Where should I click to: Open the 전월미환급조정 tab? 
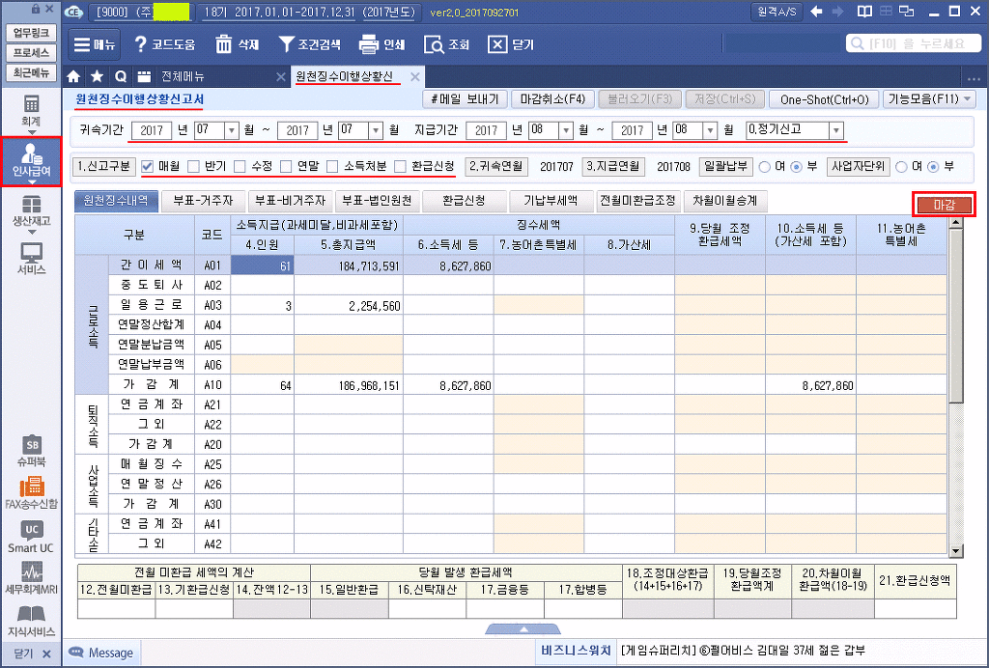pyautogui.click(x=638, y=201)
